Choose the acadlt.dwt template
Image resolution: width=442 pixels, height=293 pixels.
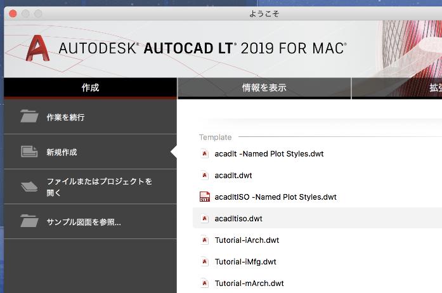(233, 176)
